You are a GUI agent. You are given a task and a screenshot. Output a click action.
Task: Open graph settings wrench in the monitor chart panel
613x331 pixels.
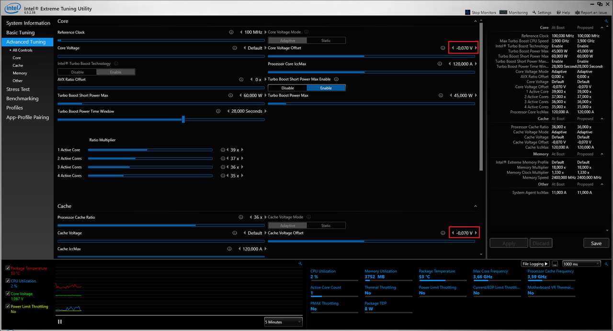pos(300,264)
